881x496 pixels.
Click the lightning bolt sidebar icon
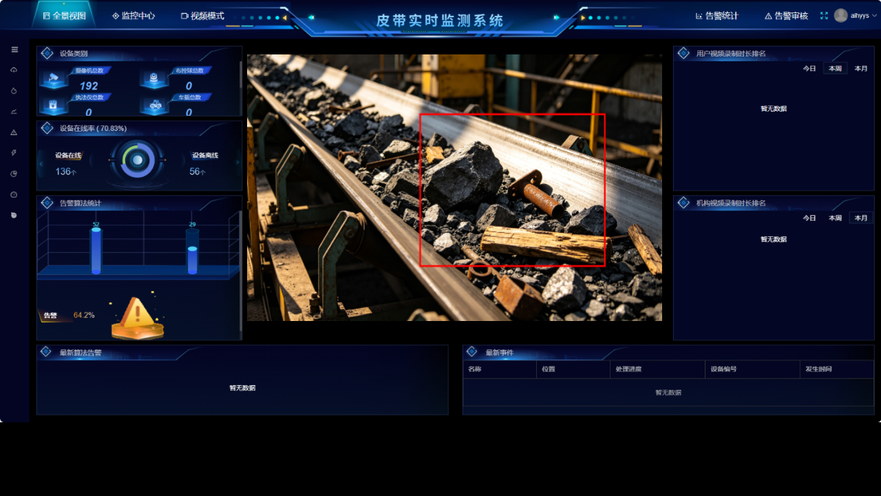coord(14,153)
